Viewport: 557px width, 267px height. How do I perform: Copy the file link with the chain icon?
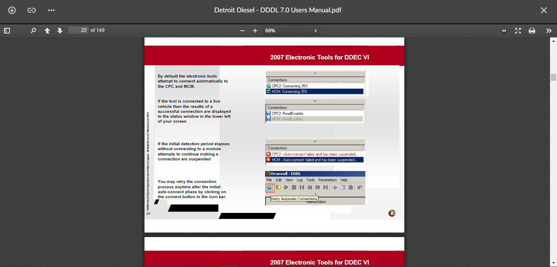pos(32,10)
